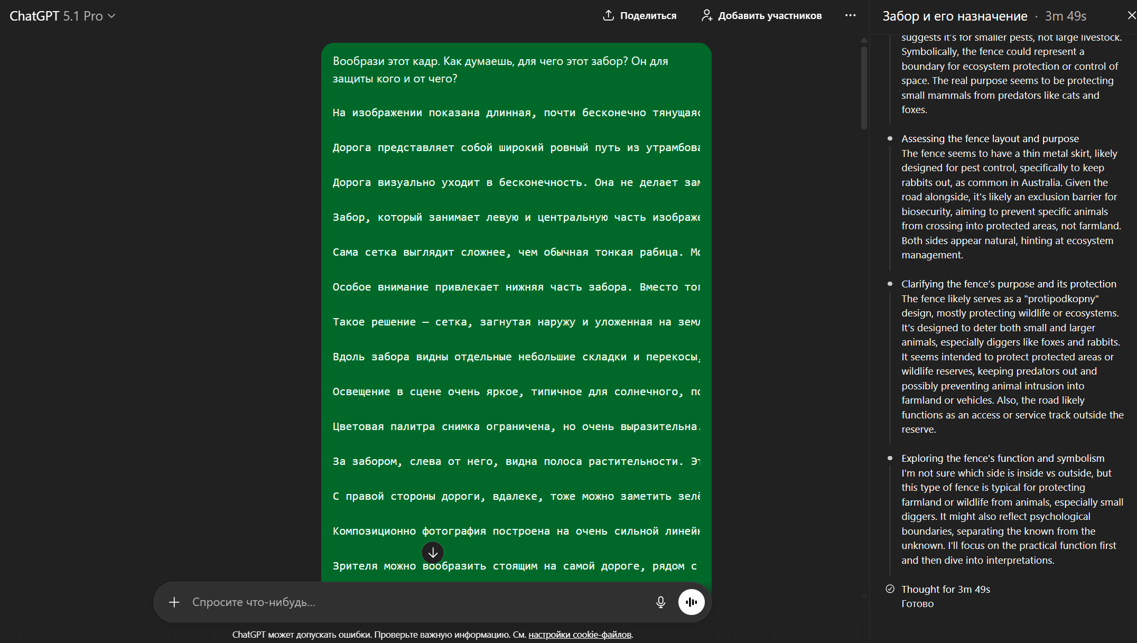Click the Спросите что-нибудь input field
The height and width of the screenshot is (643, 1137).
tap(412, 602)
